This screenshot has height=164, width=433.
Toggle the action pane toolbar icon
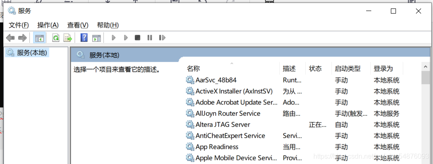pos(96,38)
